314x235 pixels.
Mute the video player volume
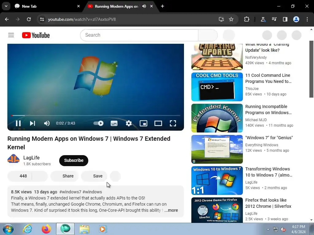(x=47, y=123)
